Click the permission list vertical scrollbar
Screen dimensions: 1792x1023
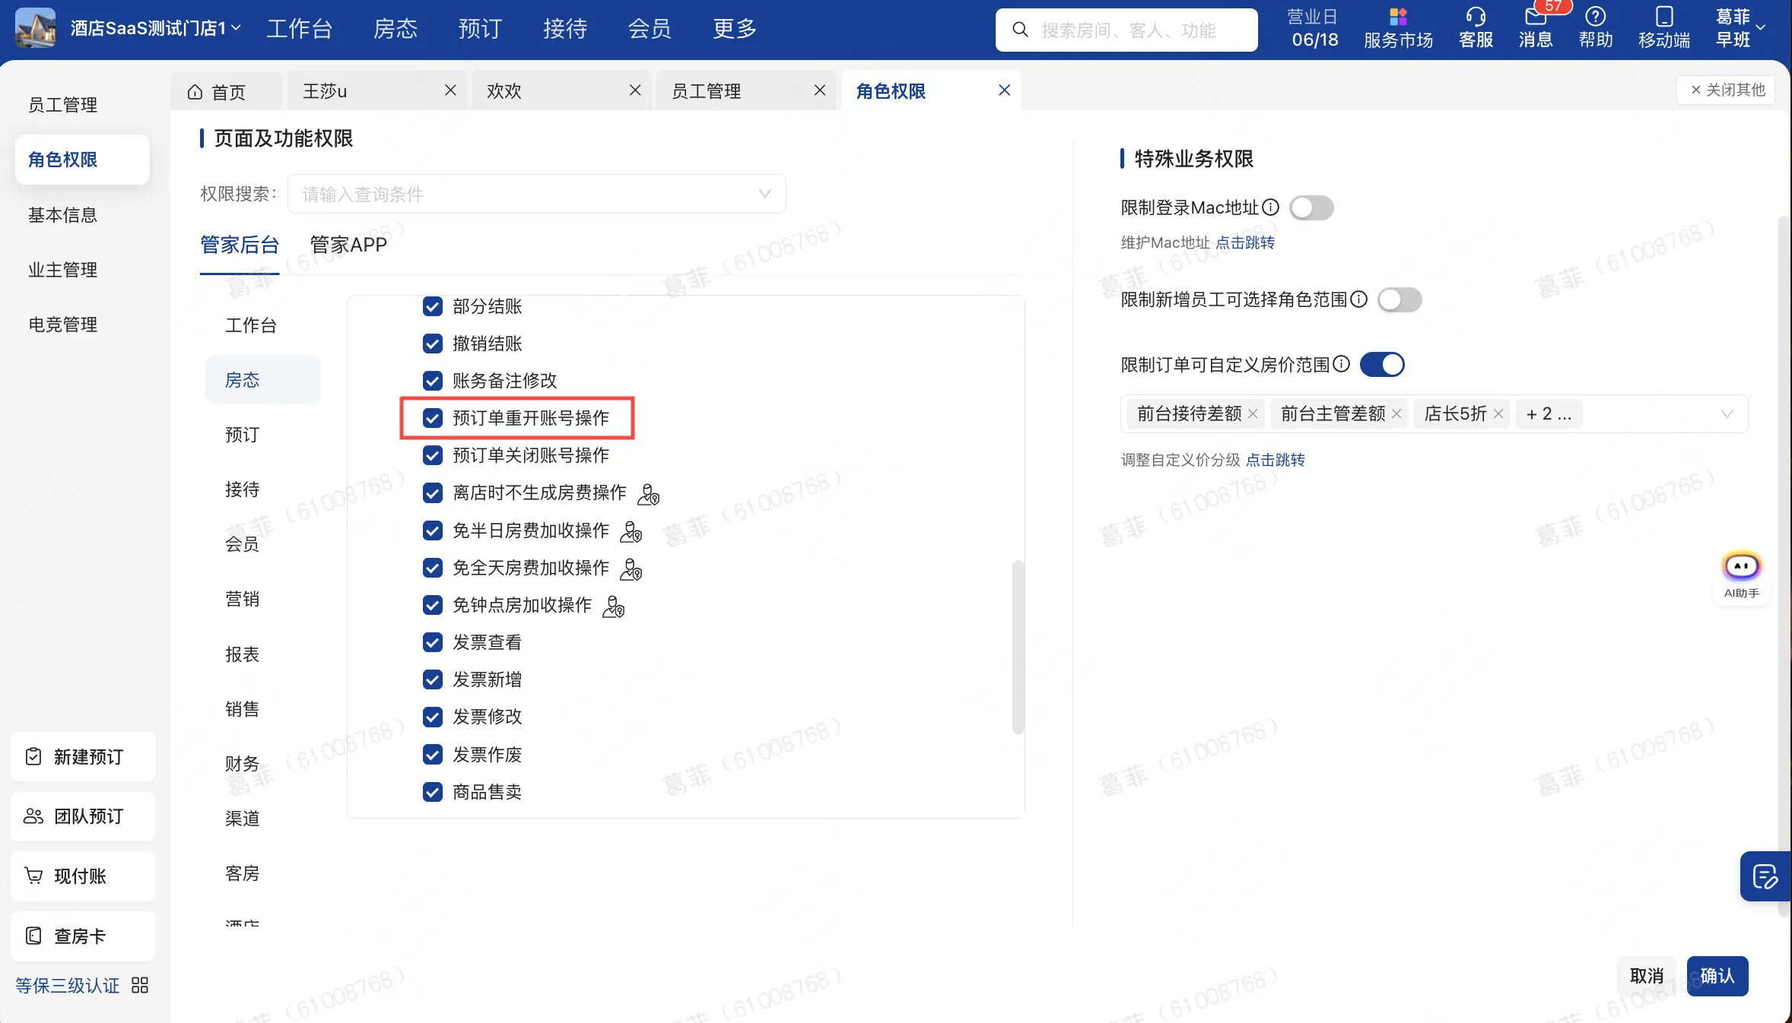tap(1018, 648)
